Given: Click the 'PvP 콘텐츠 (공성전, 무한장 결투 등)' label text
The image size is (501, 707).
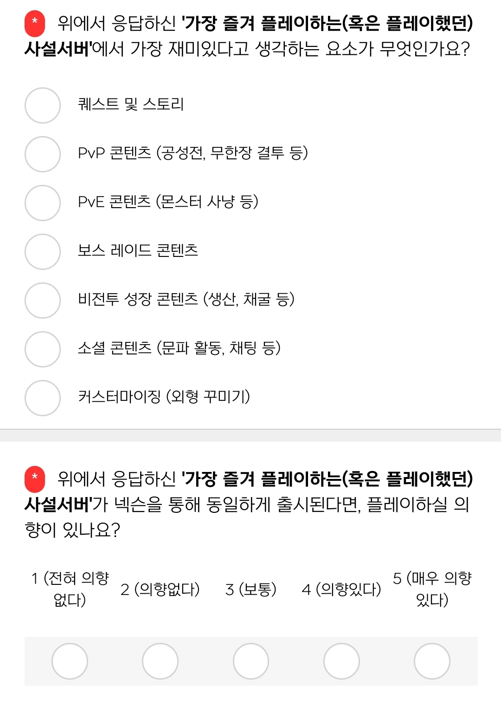Looking at the screenshot, I should pos(193,153).
